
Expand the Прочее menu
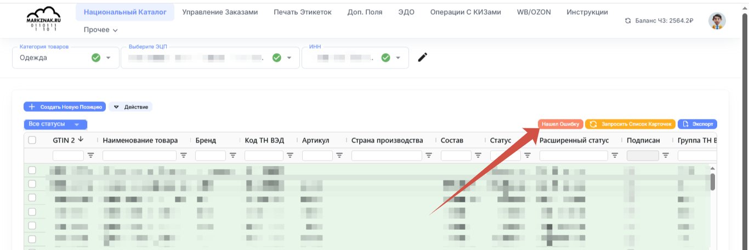coord(101,30)
